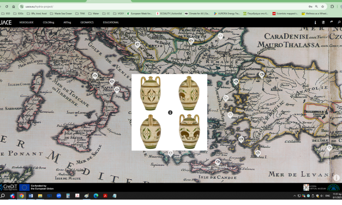Viewport: 342px width, 205px height.
Task: Click the CreDiT logo in footer
Action: click(x=9, y=187)
